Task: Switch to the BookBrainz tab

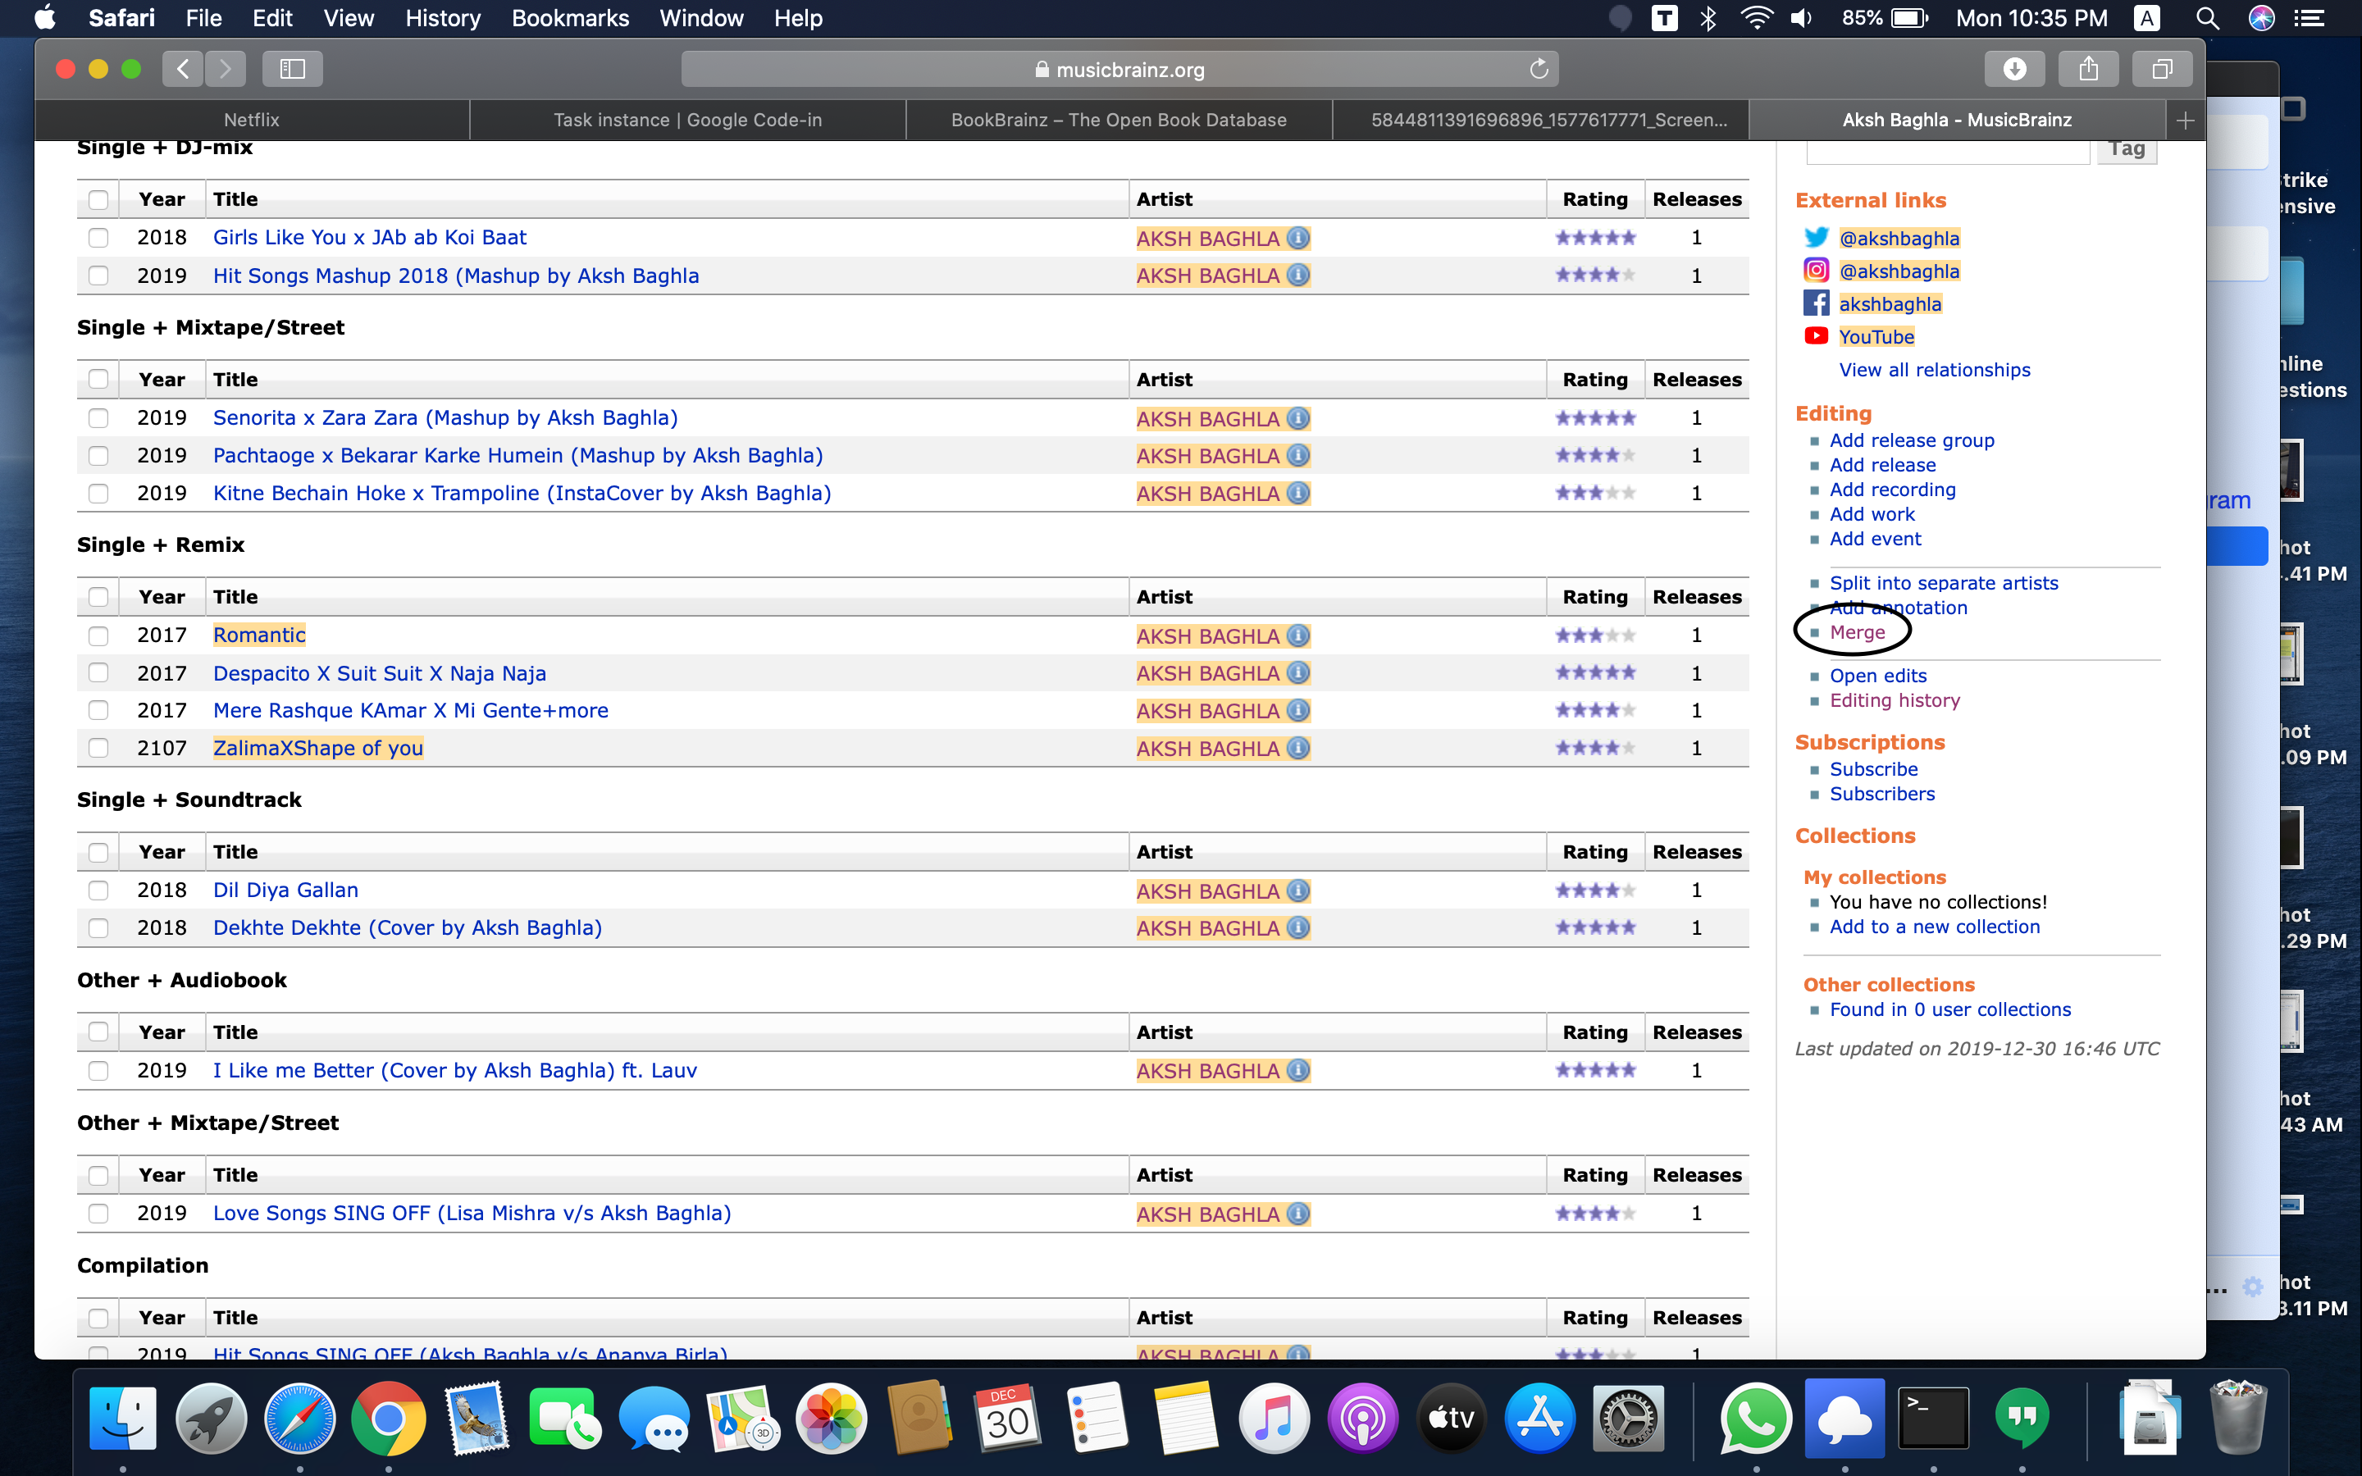Action: (1119, 120)
